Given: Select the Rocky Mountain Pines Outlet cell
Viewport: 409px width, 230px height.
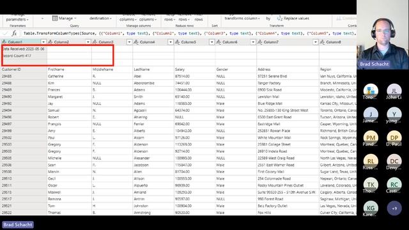Looking at the screenshot, I should coord(288,185).
